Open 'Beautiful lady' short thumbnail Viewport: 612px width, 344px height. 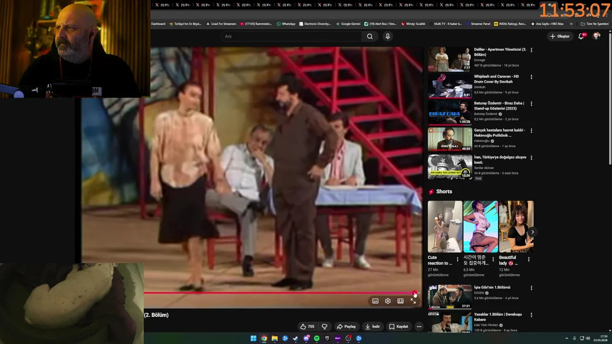pos(516,226)
